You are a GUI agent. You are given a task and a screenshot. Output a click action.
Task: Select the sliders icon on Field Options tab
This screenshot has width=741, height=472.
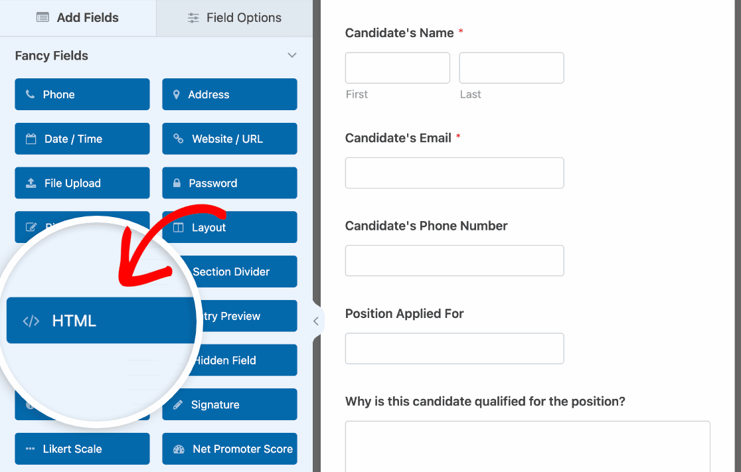click(193, 18)
